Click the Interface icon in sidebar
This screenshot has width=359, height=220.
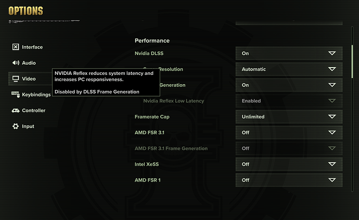[16, 47]
